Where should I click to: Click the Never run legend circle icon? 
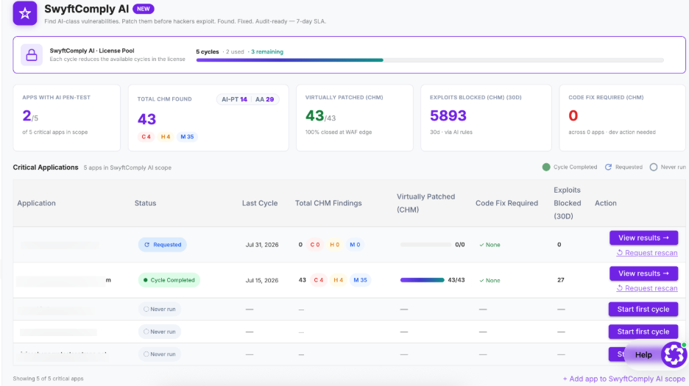click(x=654, y=167)
